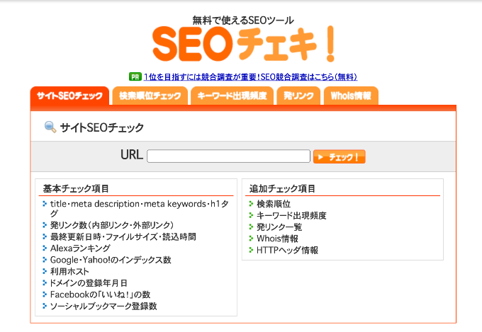
Task: Select the サイトSEOチェック tab
Action: (x=69, y=96)
